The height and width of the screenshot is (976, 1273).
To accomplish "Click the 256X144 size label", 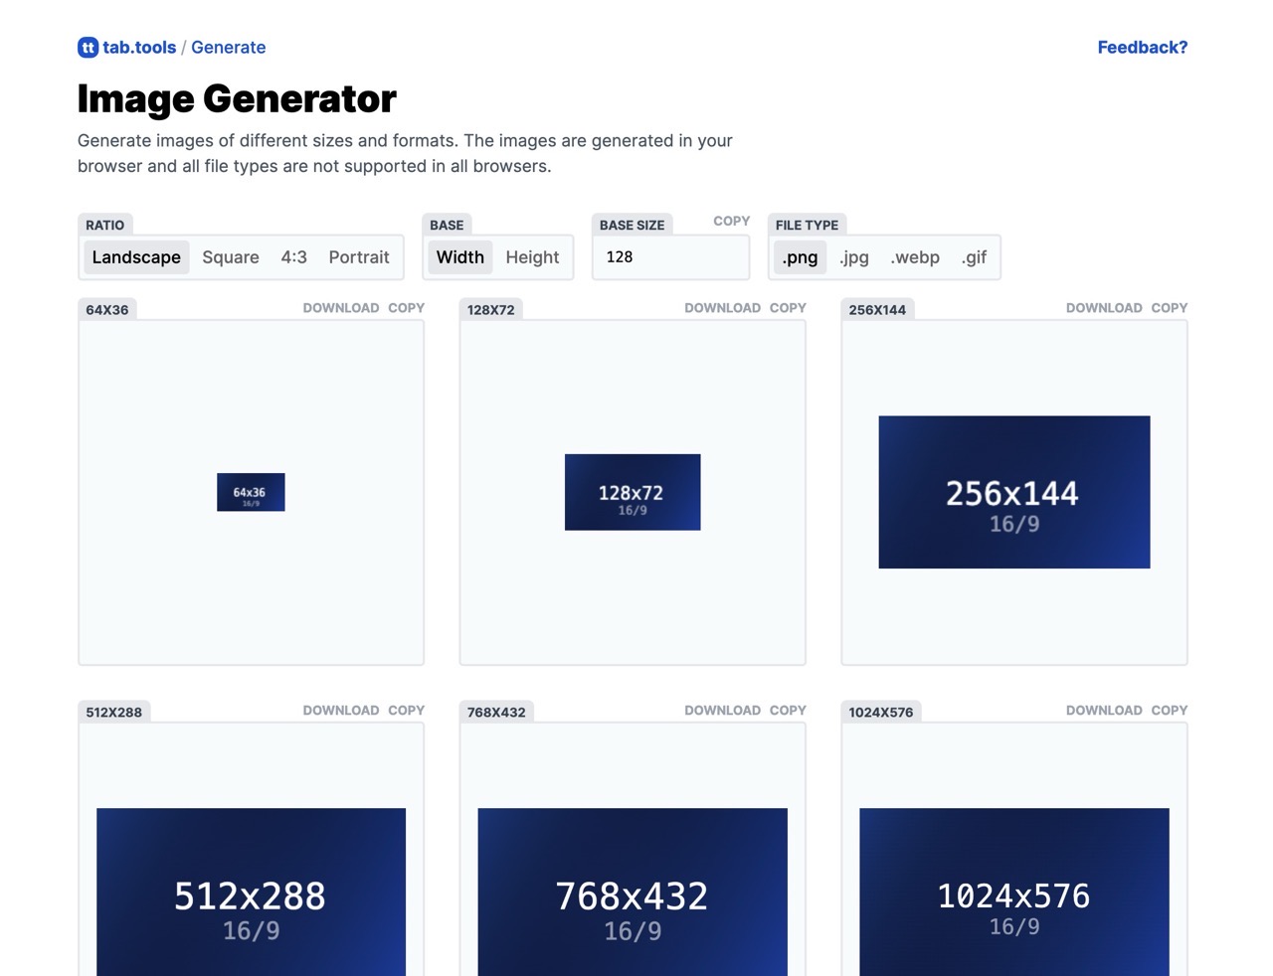I will [877, 310].
